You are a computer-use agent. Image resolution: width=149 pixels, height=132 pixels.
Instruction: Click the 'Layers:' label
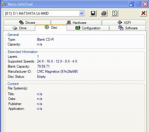13,57
